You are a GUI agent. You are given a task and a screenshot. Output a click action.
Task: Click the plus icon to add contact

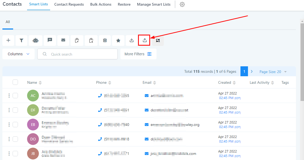point(8,40)
